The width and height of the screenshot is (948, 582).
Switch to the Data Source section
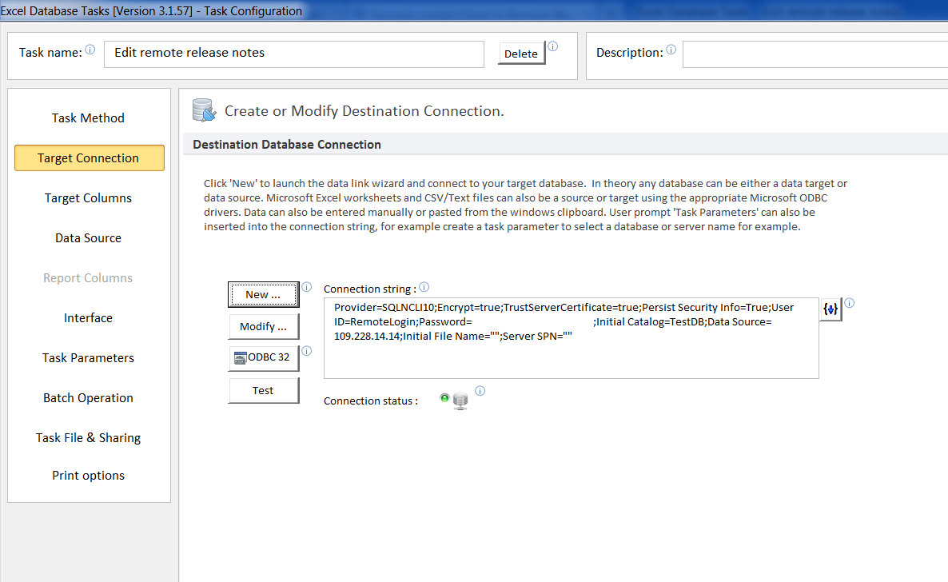coord(88,237)
